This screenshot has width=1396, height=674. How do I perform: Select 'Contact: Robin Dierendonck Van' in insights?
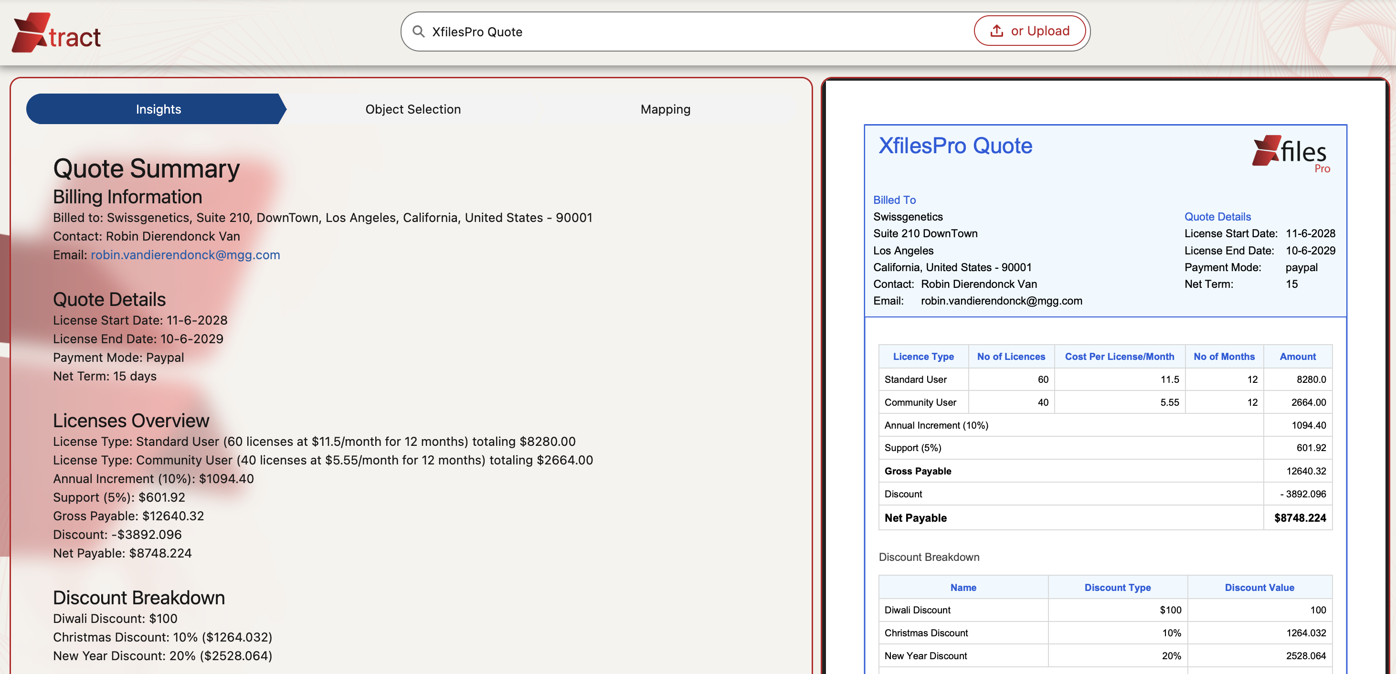point(146,236)
